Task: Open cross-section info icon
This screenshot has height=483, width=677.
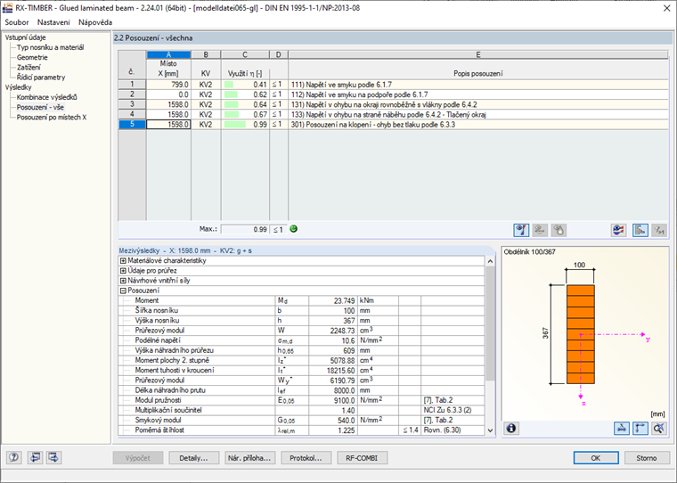Action: (x=511, y=428)
